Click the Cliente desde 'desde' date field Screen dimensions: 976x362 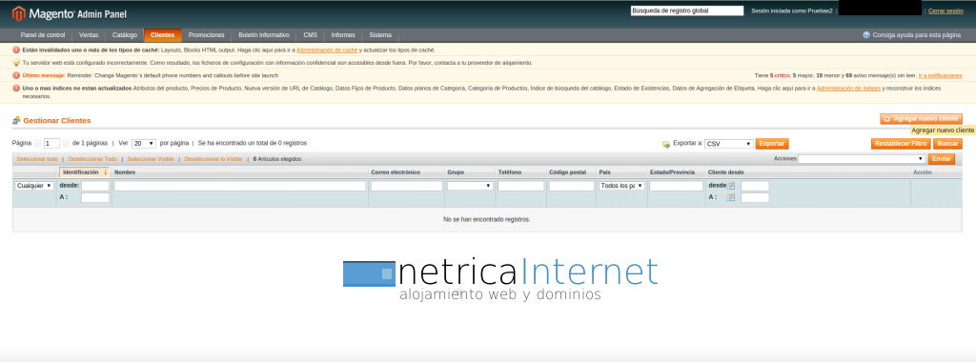[755, 186]
